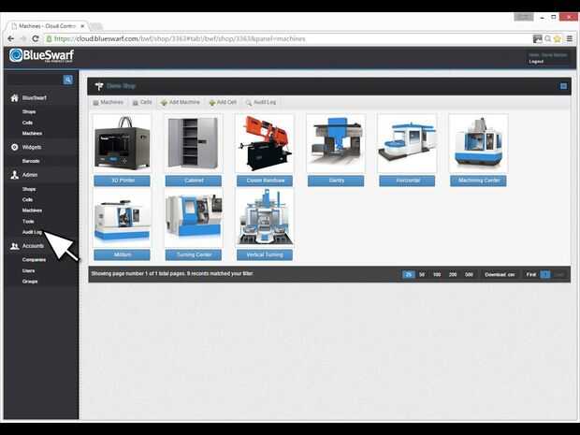Click the Cosen Bandsaw button
Viewport: 580px width, 435px height.
click(265, 181)
